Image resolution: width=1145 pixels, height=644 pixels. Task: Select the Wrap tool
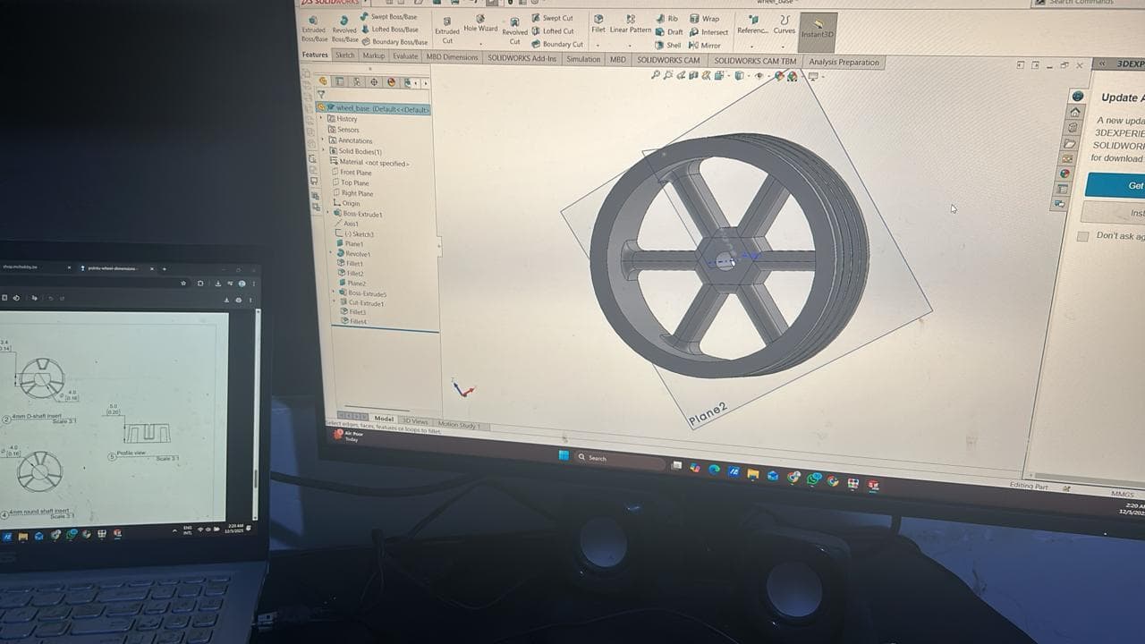(704, 18)
